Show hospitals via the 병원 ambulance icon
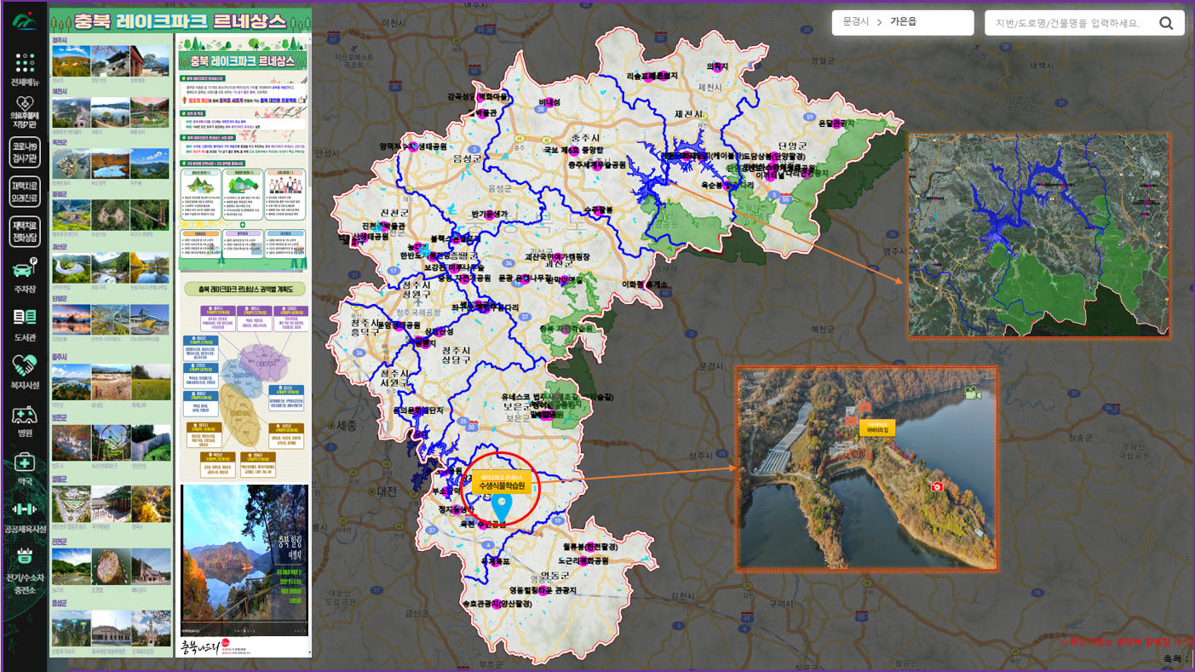 click(25, 415)
